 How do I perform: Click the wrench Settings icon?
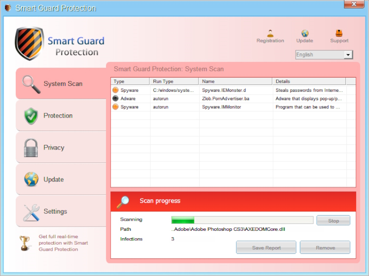click(x=31, y=212)
